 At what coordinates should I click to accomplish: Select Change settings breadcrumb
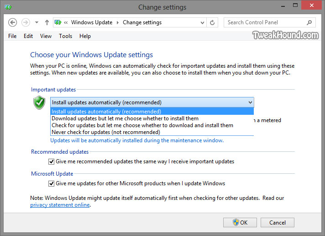tap(142, 22)
